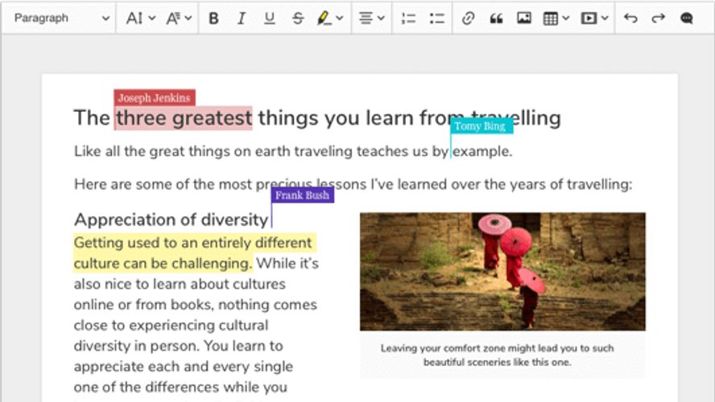Open the insert table menu
715x402 pixels.
556,18
